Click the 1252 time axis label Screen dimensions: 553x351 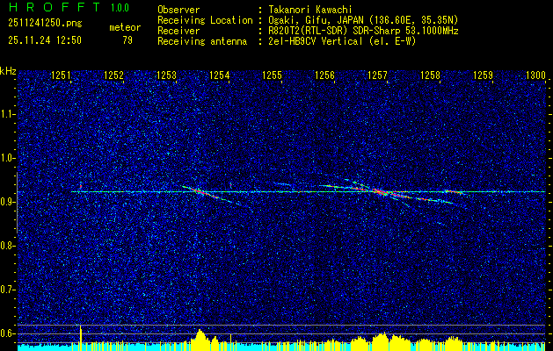[114, 75]
